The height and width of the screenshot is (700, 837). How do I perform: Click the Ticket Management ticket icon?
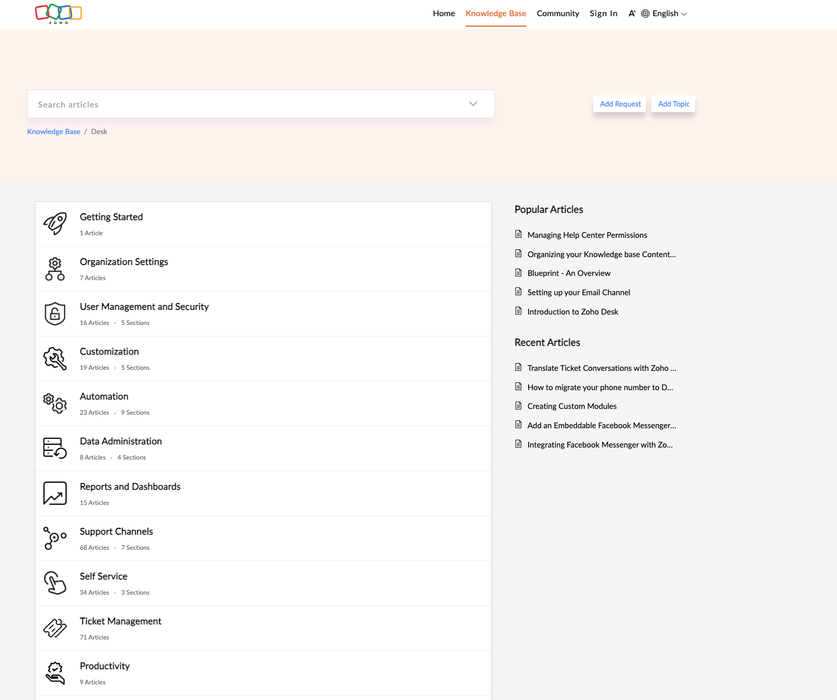55,628
